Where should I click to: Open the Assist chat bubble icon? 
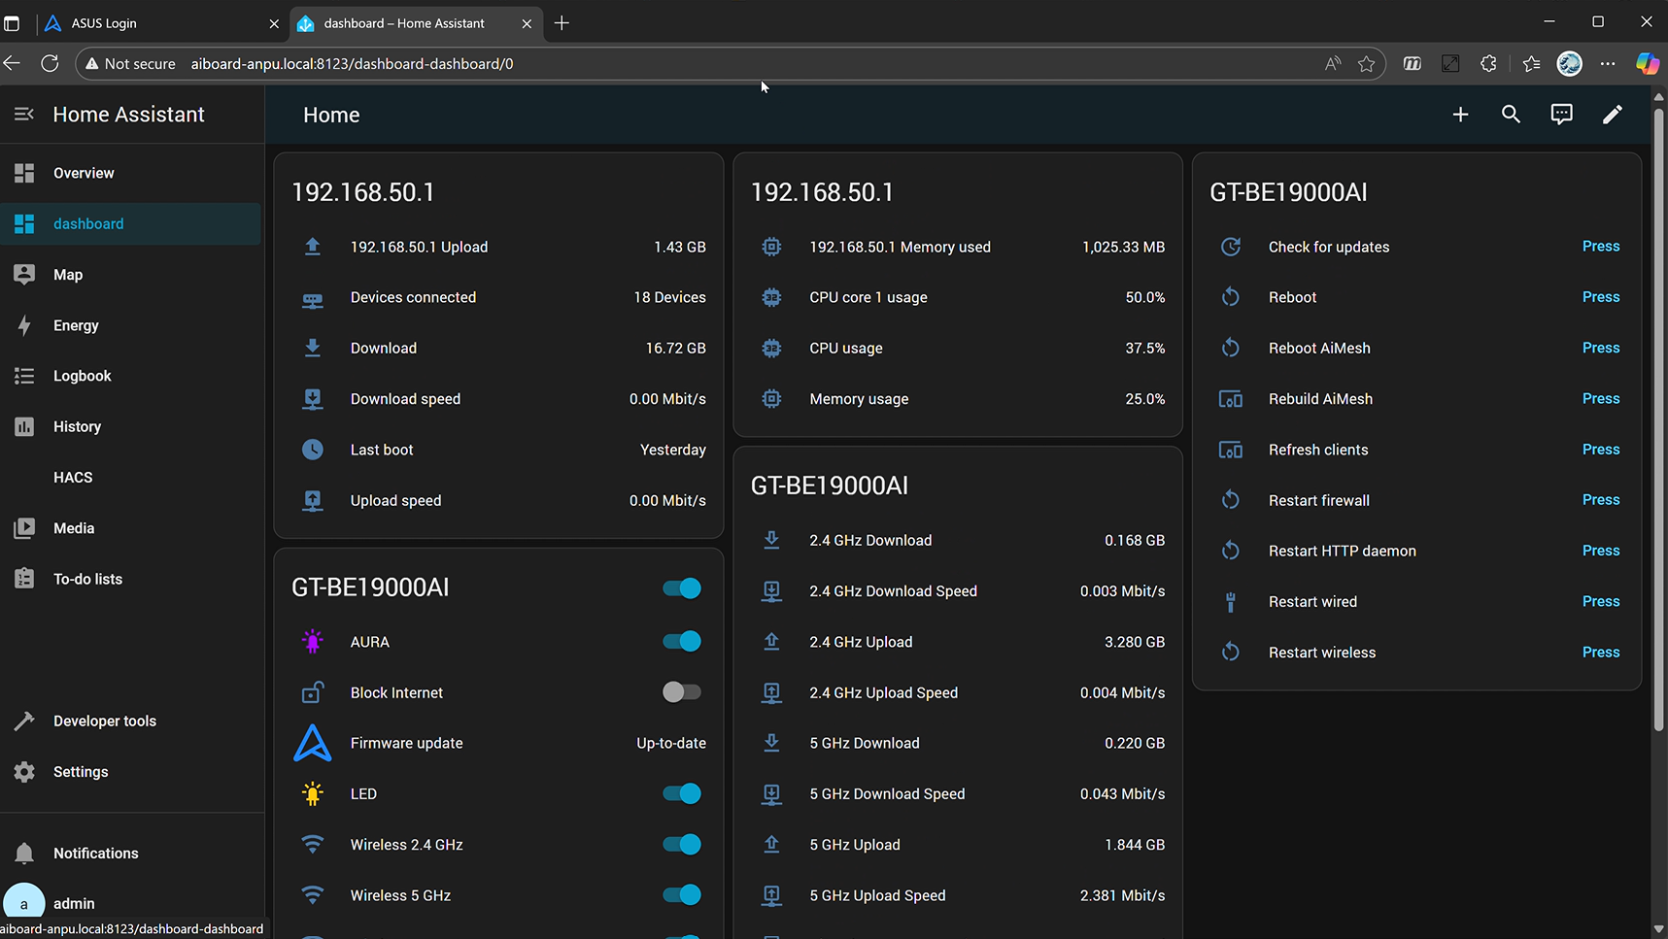(1561, 115)
